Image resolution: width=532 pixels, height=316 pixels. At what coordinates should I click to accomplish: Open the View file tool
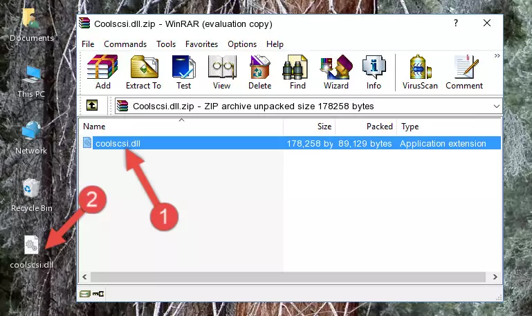[x=222, y=72]
